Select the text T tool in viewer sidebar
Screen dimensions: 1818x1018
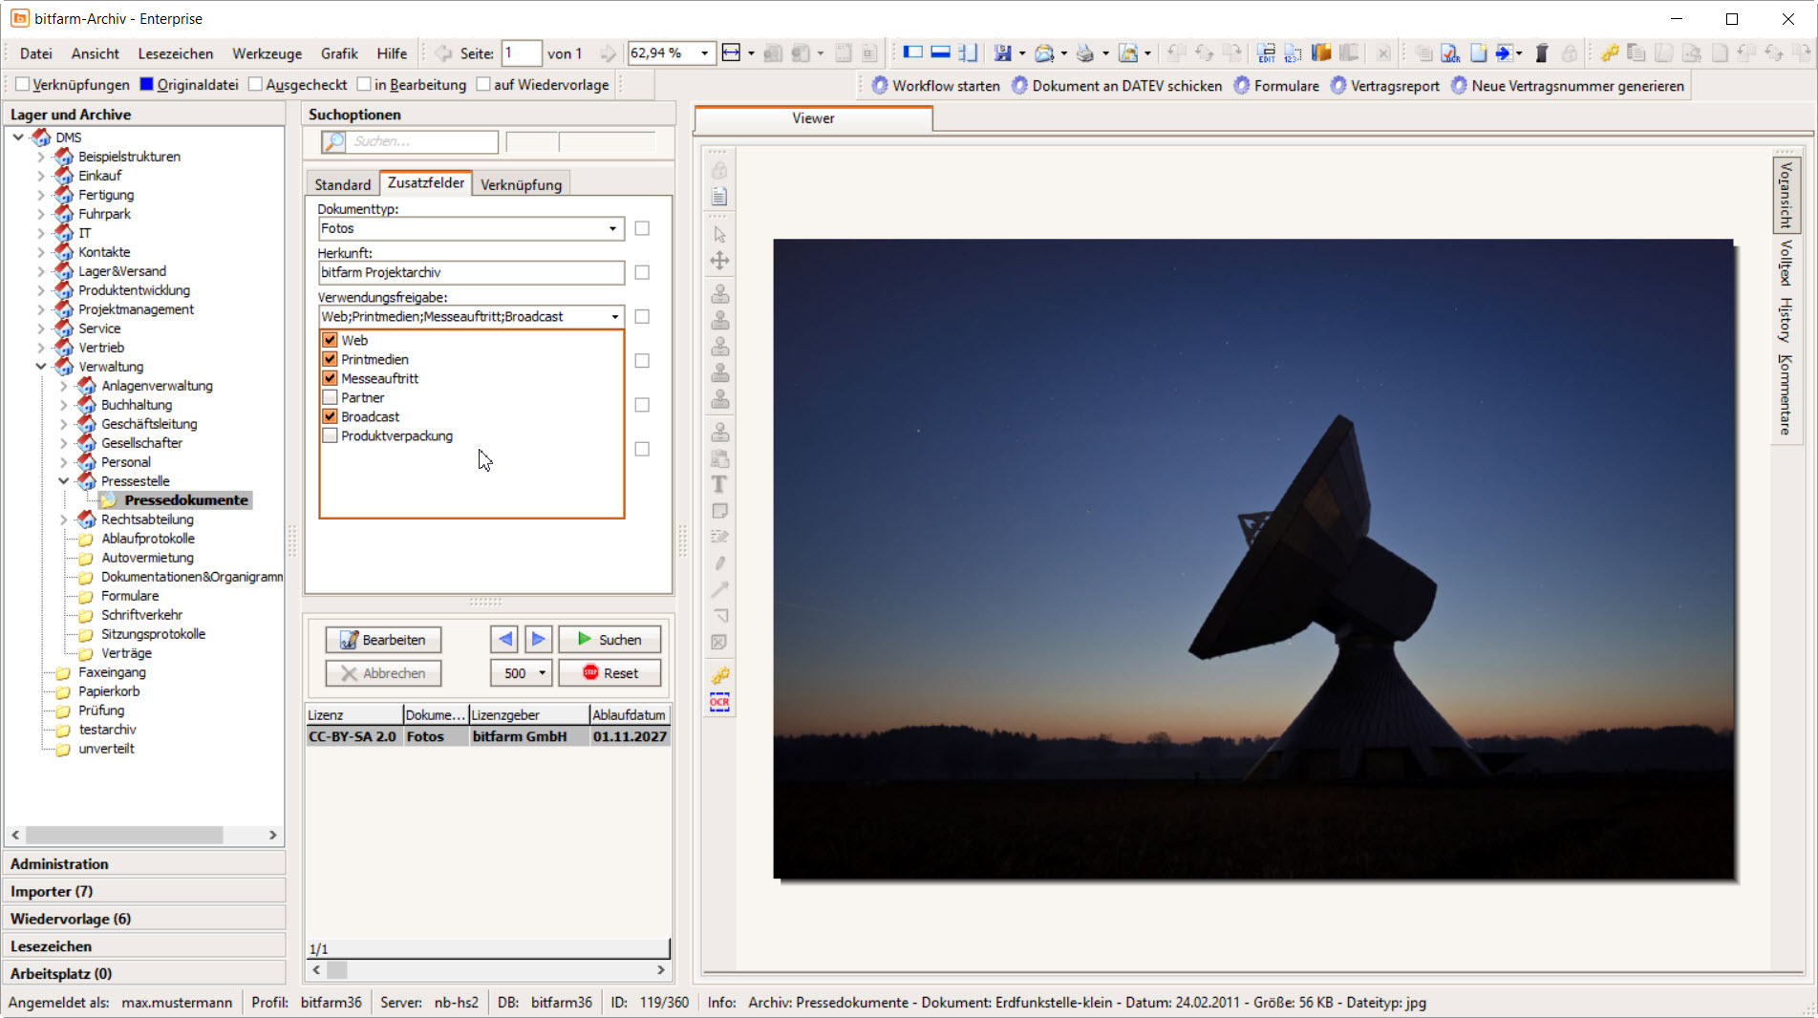[719, 484]
